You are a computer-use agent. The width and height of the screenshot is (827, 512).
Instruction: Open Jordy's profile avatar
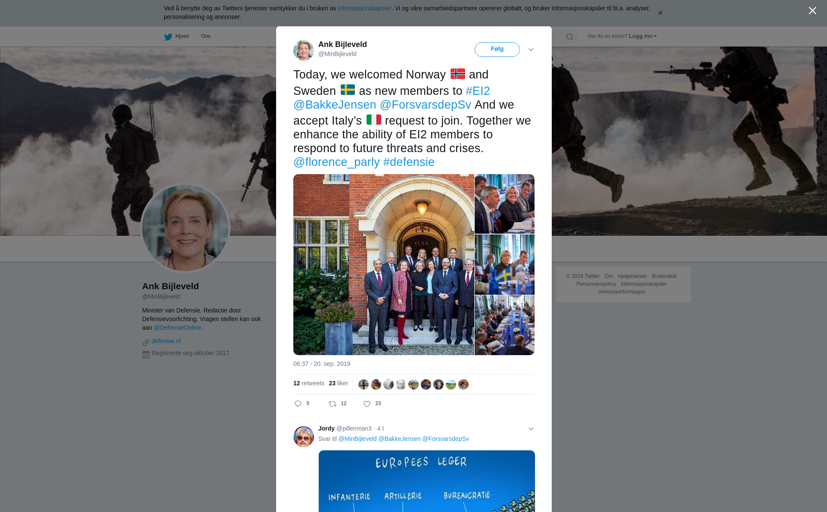coord(304,437)
